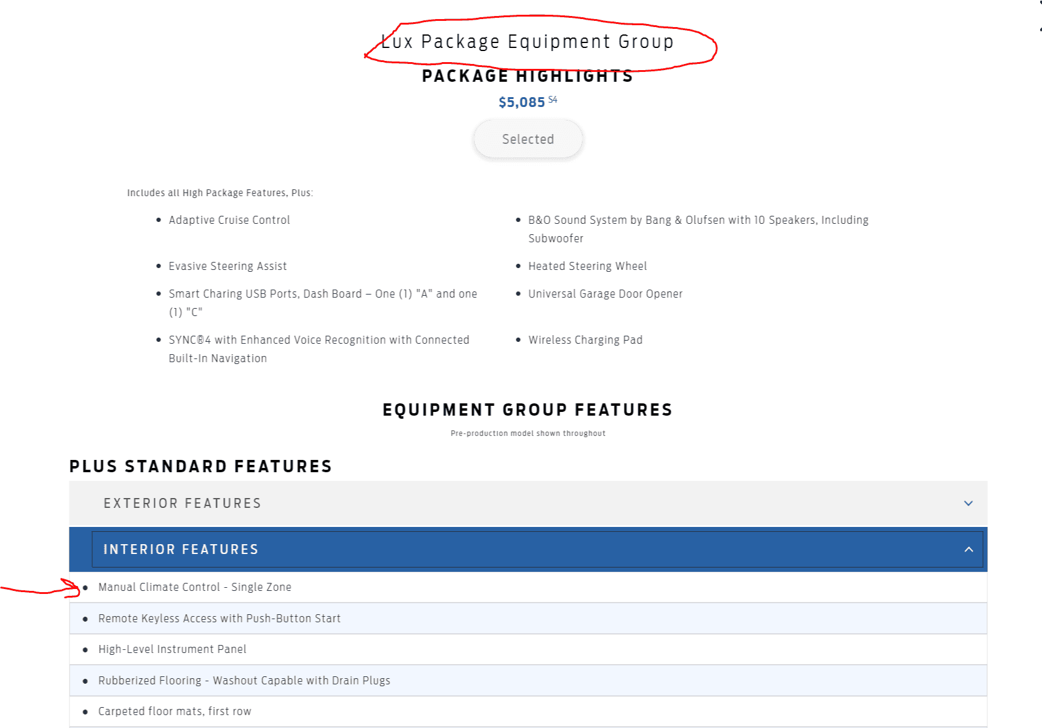This screenshot has height=728, width=1042.
Task: Click Remote Keyless Access with Push-Button Start row
Action: pos(528,619)
